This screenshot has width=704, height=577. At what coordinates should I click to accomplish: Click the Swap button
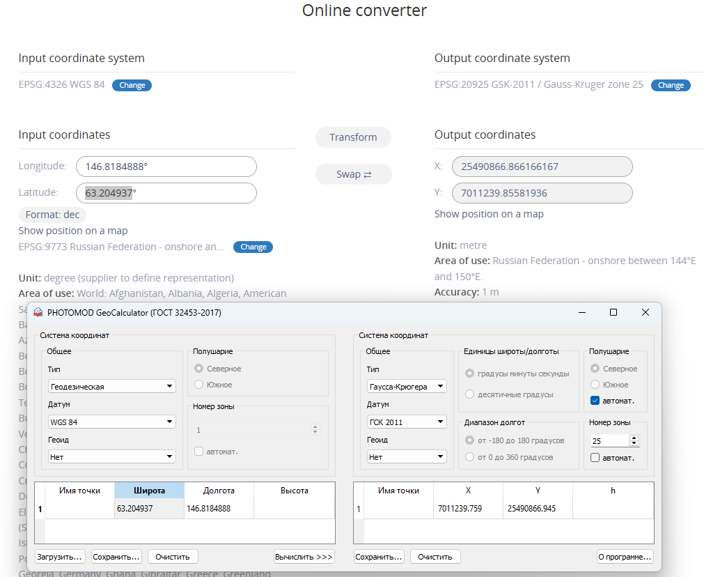coord(353,174)
